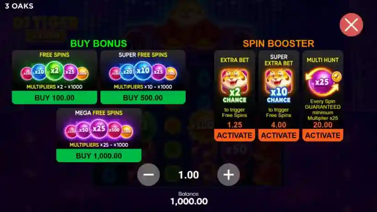377x212 pixels.
Task: Decrease bet with the minus button
Action: (x=149, y=175)
